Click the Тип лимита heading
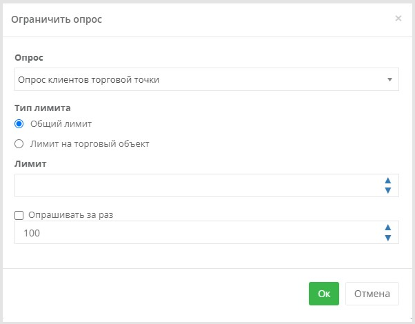The image size is (415, 324). point(43,108)
